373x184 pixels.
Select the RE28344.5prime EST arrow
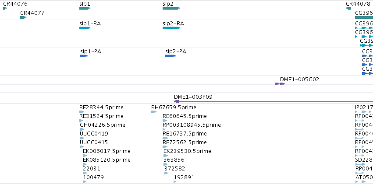pos(82,112)
